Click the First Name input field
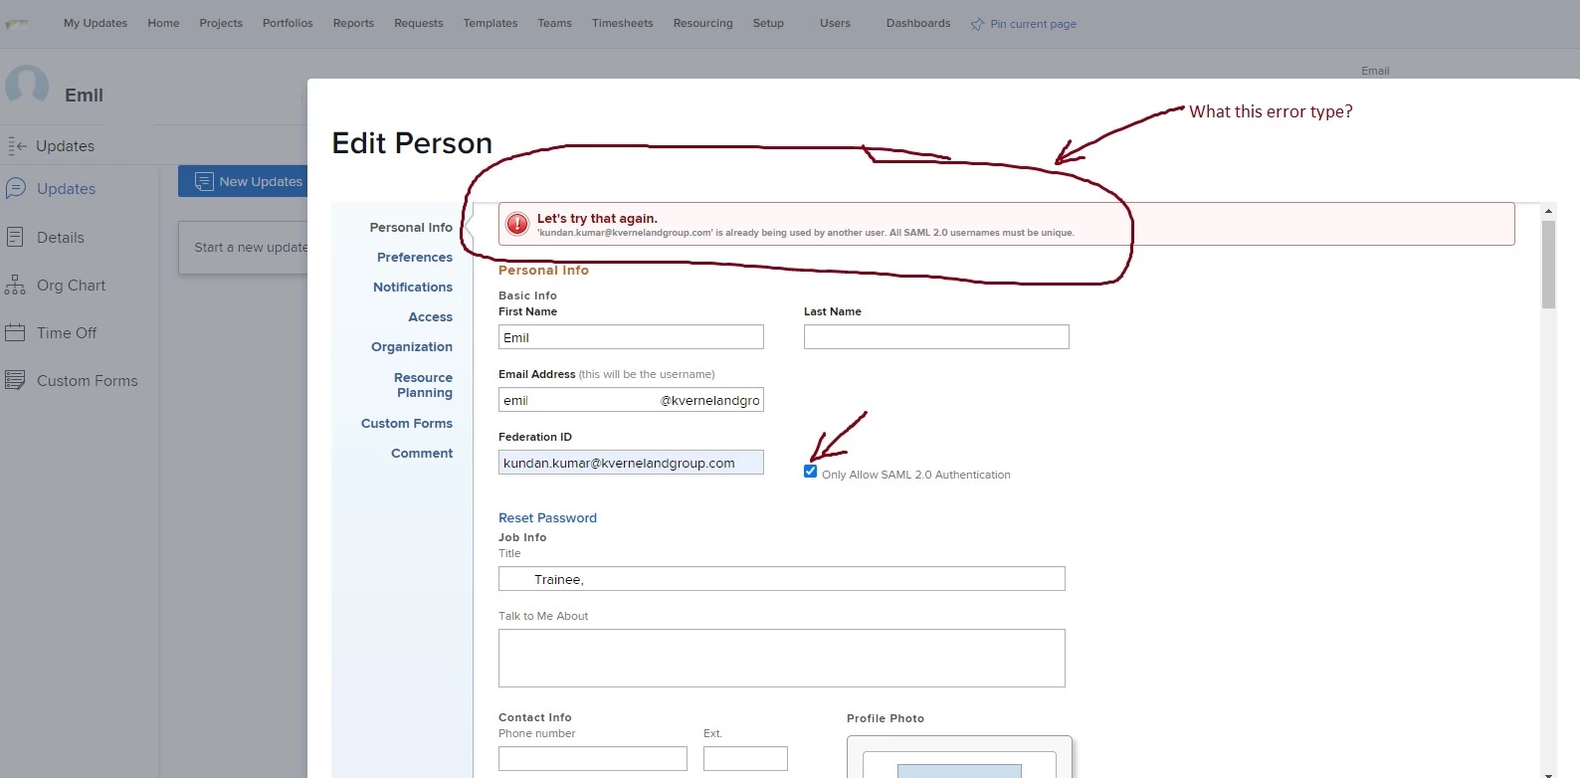1580x778 pixels. 631,337
